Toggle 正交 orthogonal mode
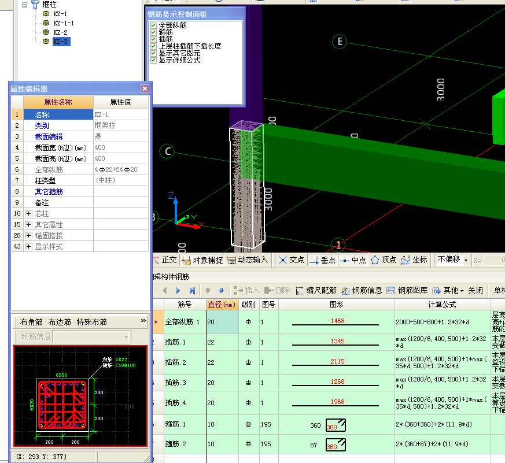505x463 pixels. [x=165, y=260]
